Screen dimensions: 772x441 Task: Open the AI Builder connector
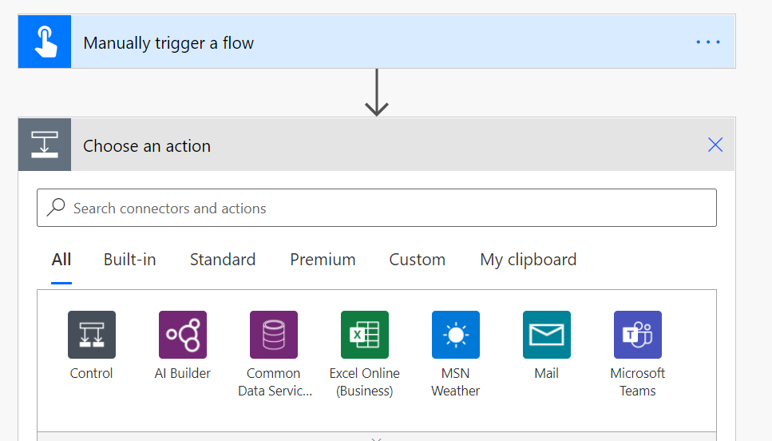pos(183,335)
